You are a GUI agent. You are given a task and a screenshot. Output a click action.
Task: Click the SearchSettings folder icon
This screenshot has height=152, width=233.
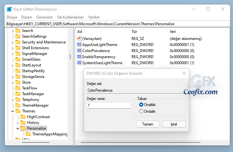[x=18, y=36]
